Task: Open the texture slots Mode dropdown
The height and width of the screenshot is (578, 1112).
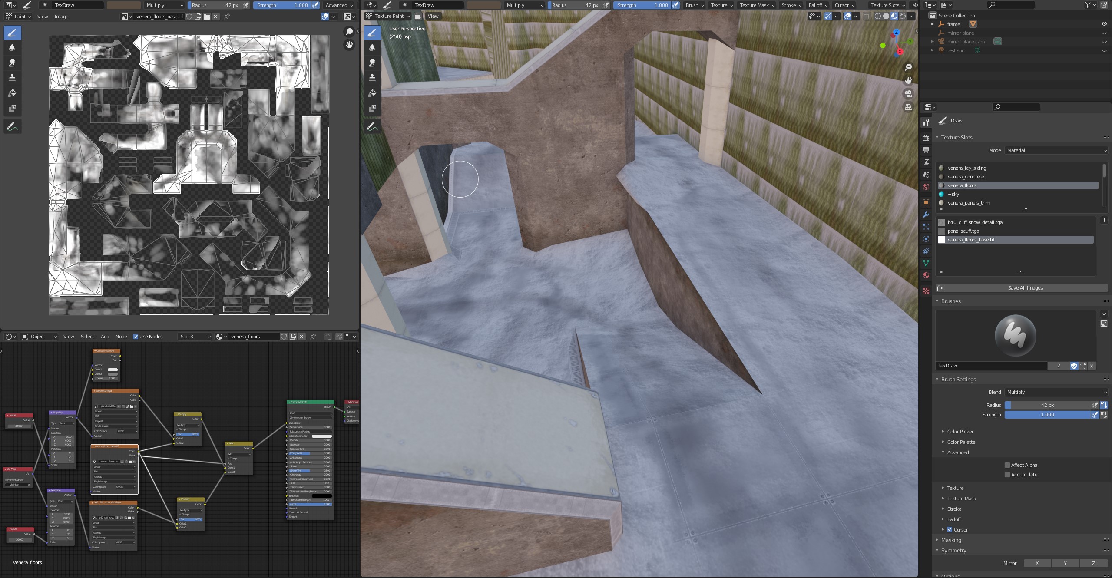Action: (x=1056, y=150)
